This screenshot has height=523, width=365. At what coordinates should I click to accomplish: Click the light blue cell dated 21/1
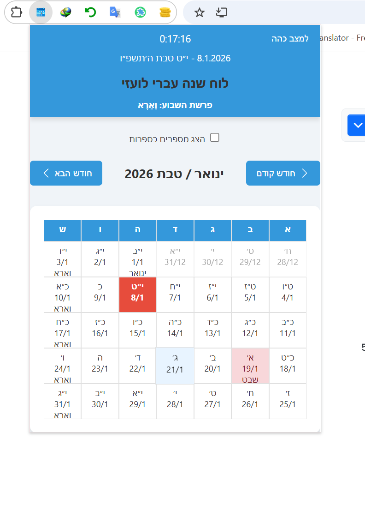(175, 366)
